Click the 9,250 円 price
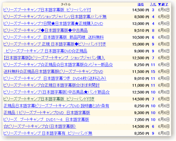This screenshot has height=141, width=176. click(142, 65)
